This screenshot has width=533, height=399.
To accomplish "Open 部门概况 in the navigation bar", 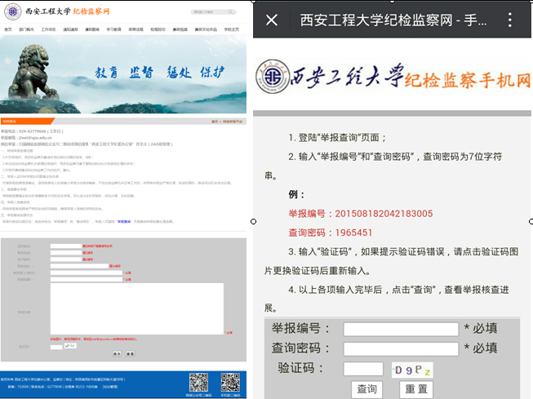I will click(x=26, y=29).
